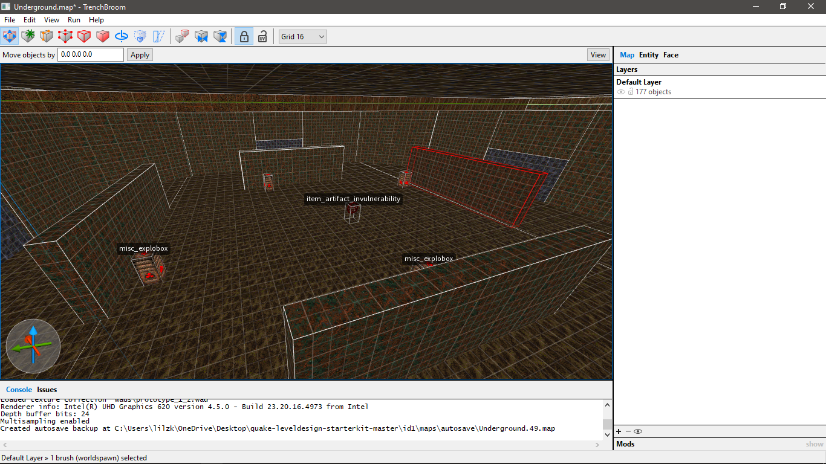Toggle the Default Layer lock icon
The height and width of the screenshot is (464, 826).
pos(631,92)
